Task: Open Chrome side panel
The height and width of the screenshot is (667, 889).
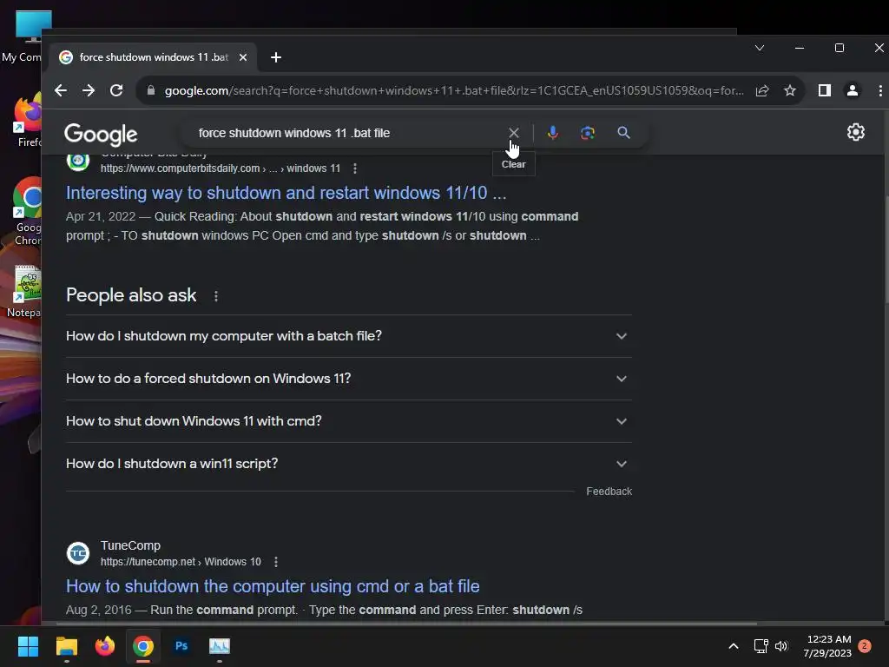Action: 825,90
